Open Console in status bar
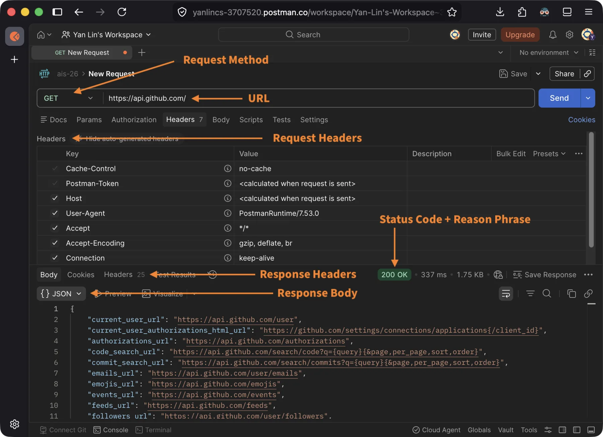Viewport: 603px width, 437px height. 111,430
